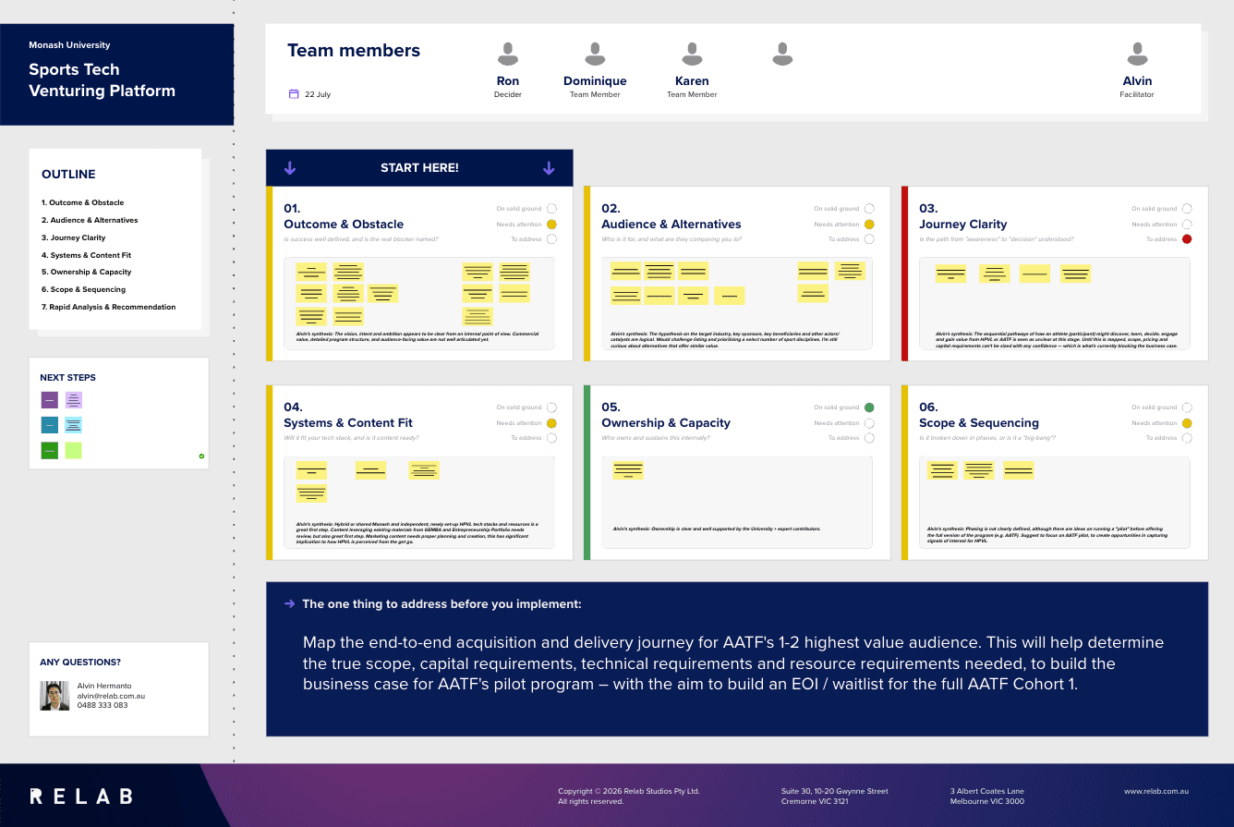Pick the dark green note in Next Steps
Screen dimensions: 1234x827
(50, 451)
